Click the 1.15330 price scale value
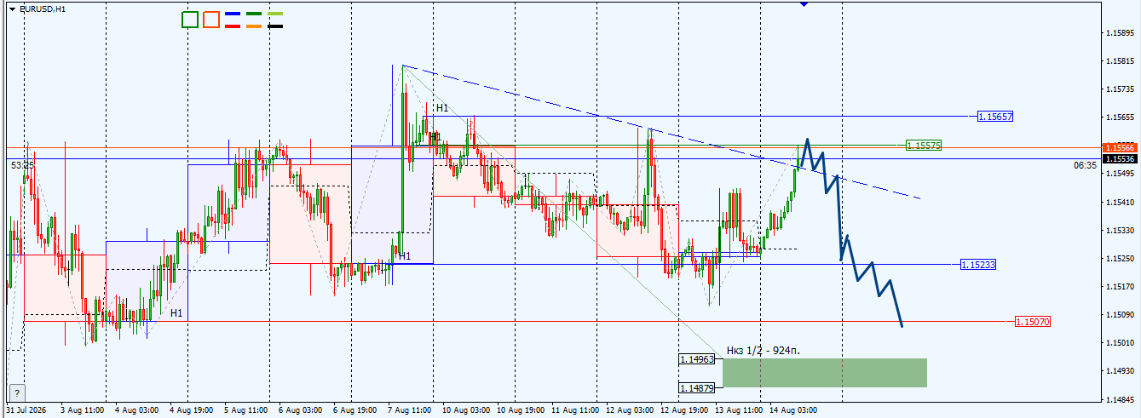 (x=1120, y=231)
